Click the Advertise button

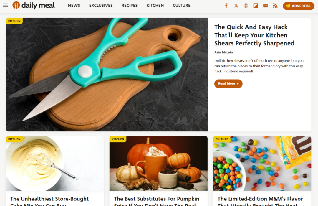click(299, 6)
